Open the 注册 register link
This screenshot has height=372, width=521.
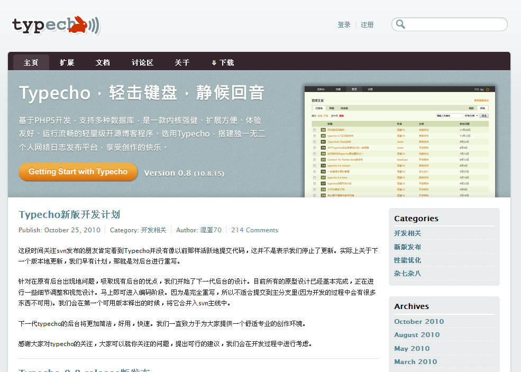point(367,25)
